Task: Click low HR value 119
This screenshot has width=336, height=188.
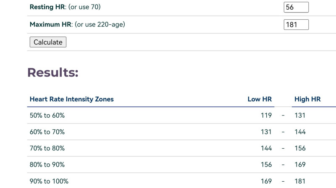Action: click(266, 116)
